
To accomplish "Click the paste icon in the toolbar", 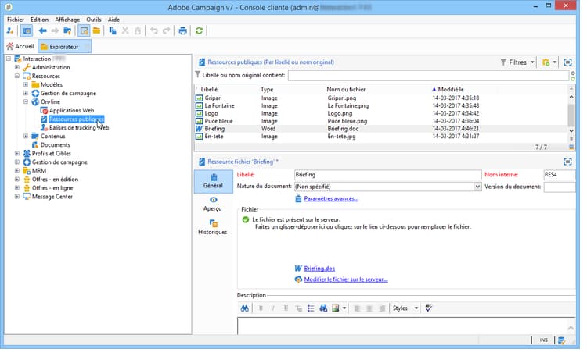I will [x=138, y=31].
